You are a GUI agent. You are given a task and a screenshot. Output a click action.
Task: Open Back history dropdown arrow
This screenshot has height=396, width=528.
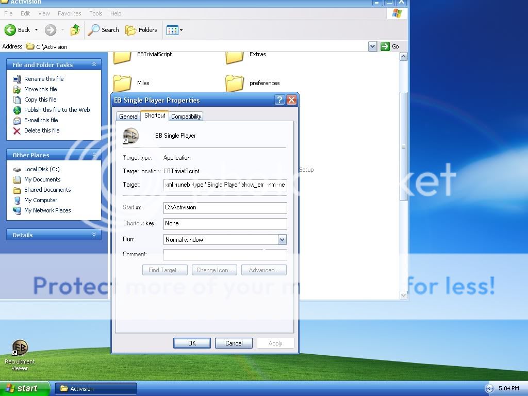37,30
